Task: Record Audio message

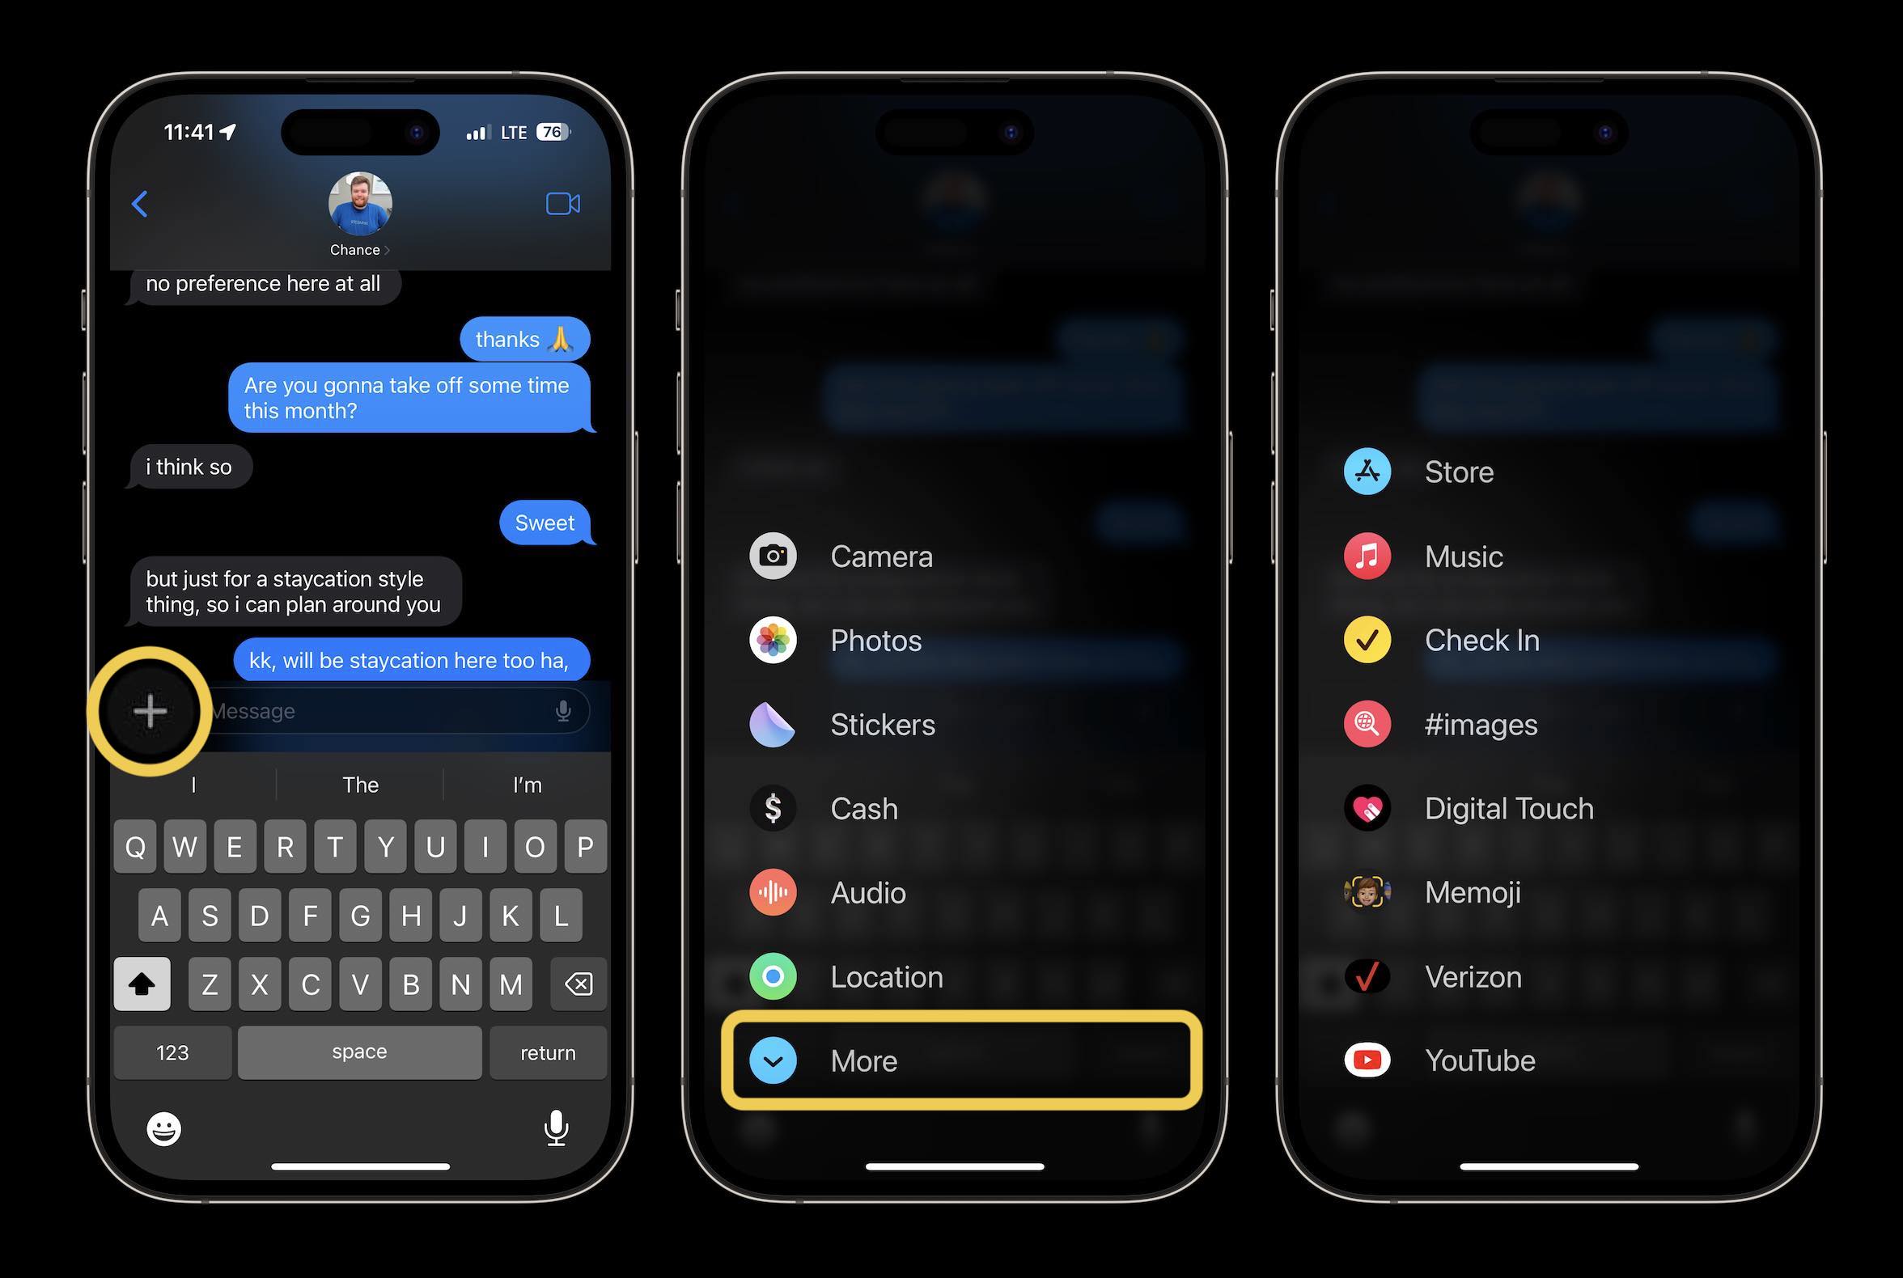Action: (x=867, y=891)
